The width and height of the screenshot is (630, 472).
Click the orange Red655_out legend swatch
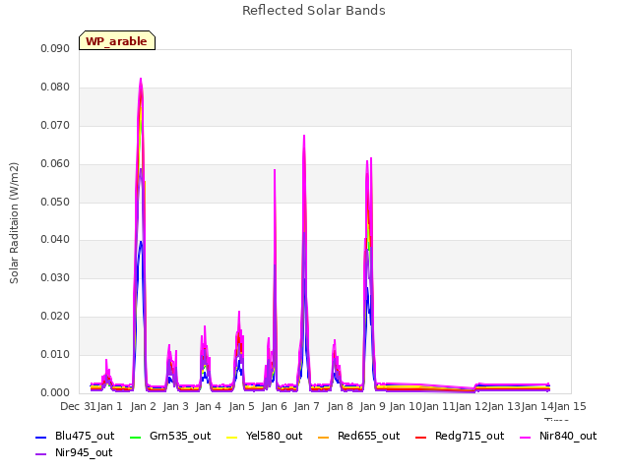(x=324, y=437)
